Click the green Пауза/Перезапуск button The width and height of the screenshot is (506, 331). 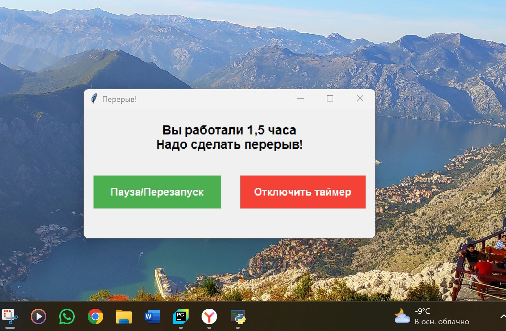click(x=157, y=192)
